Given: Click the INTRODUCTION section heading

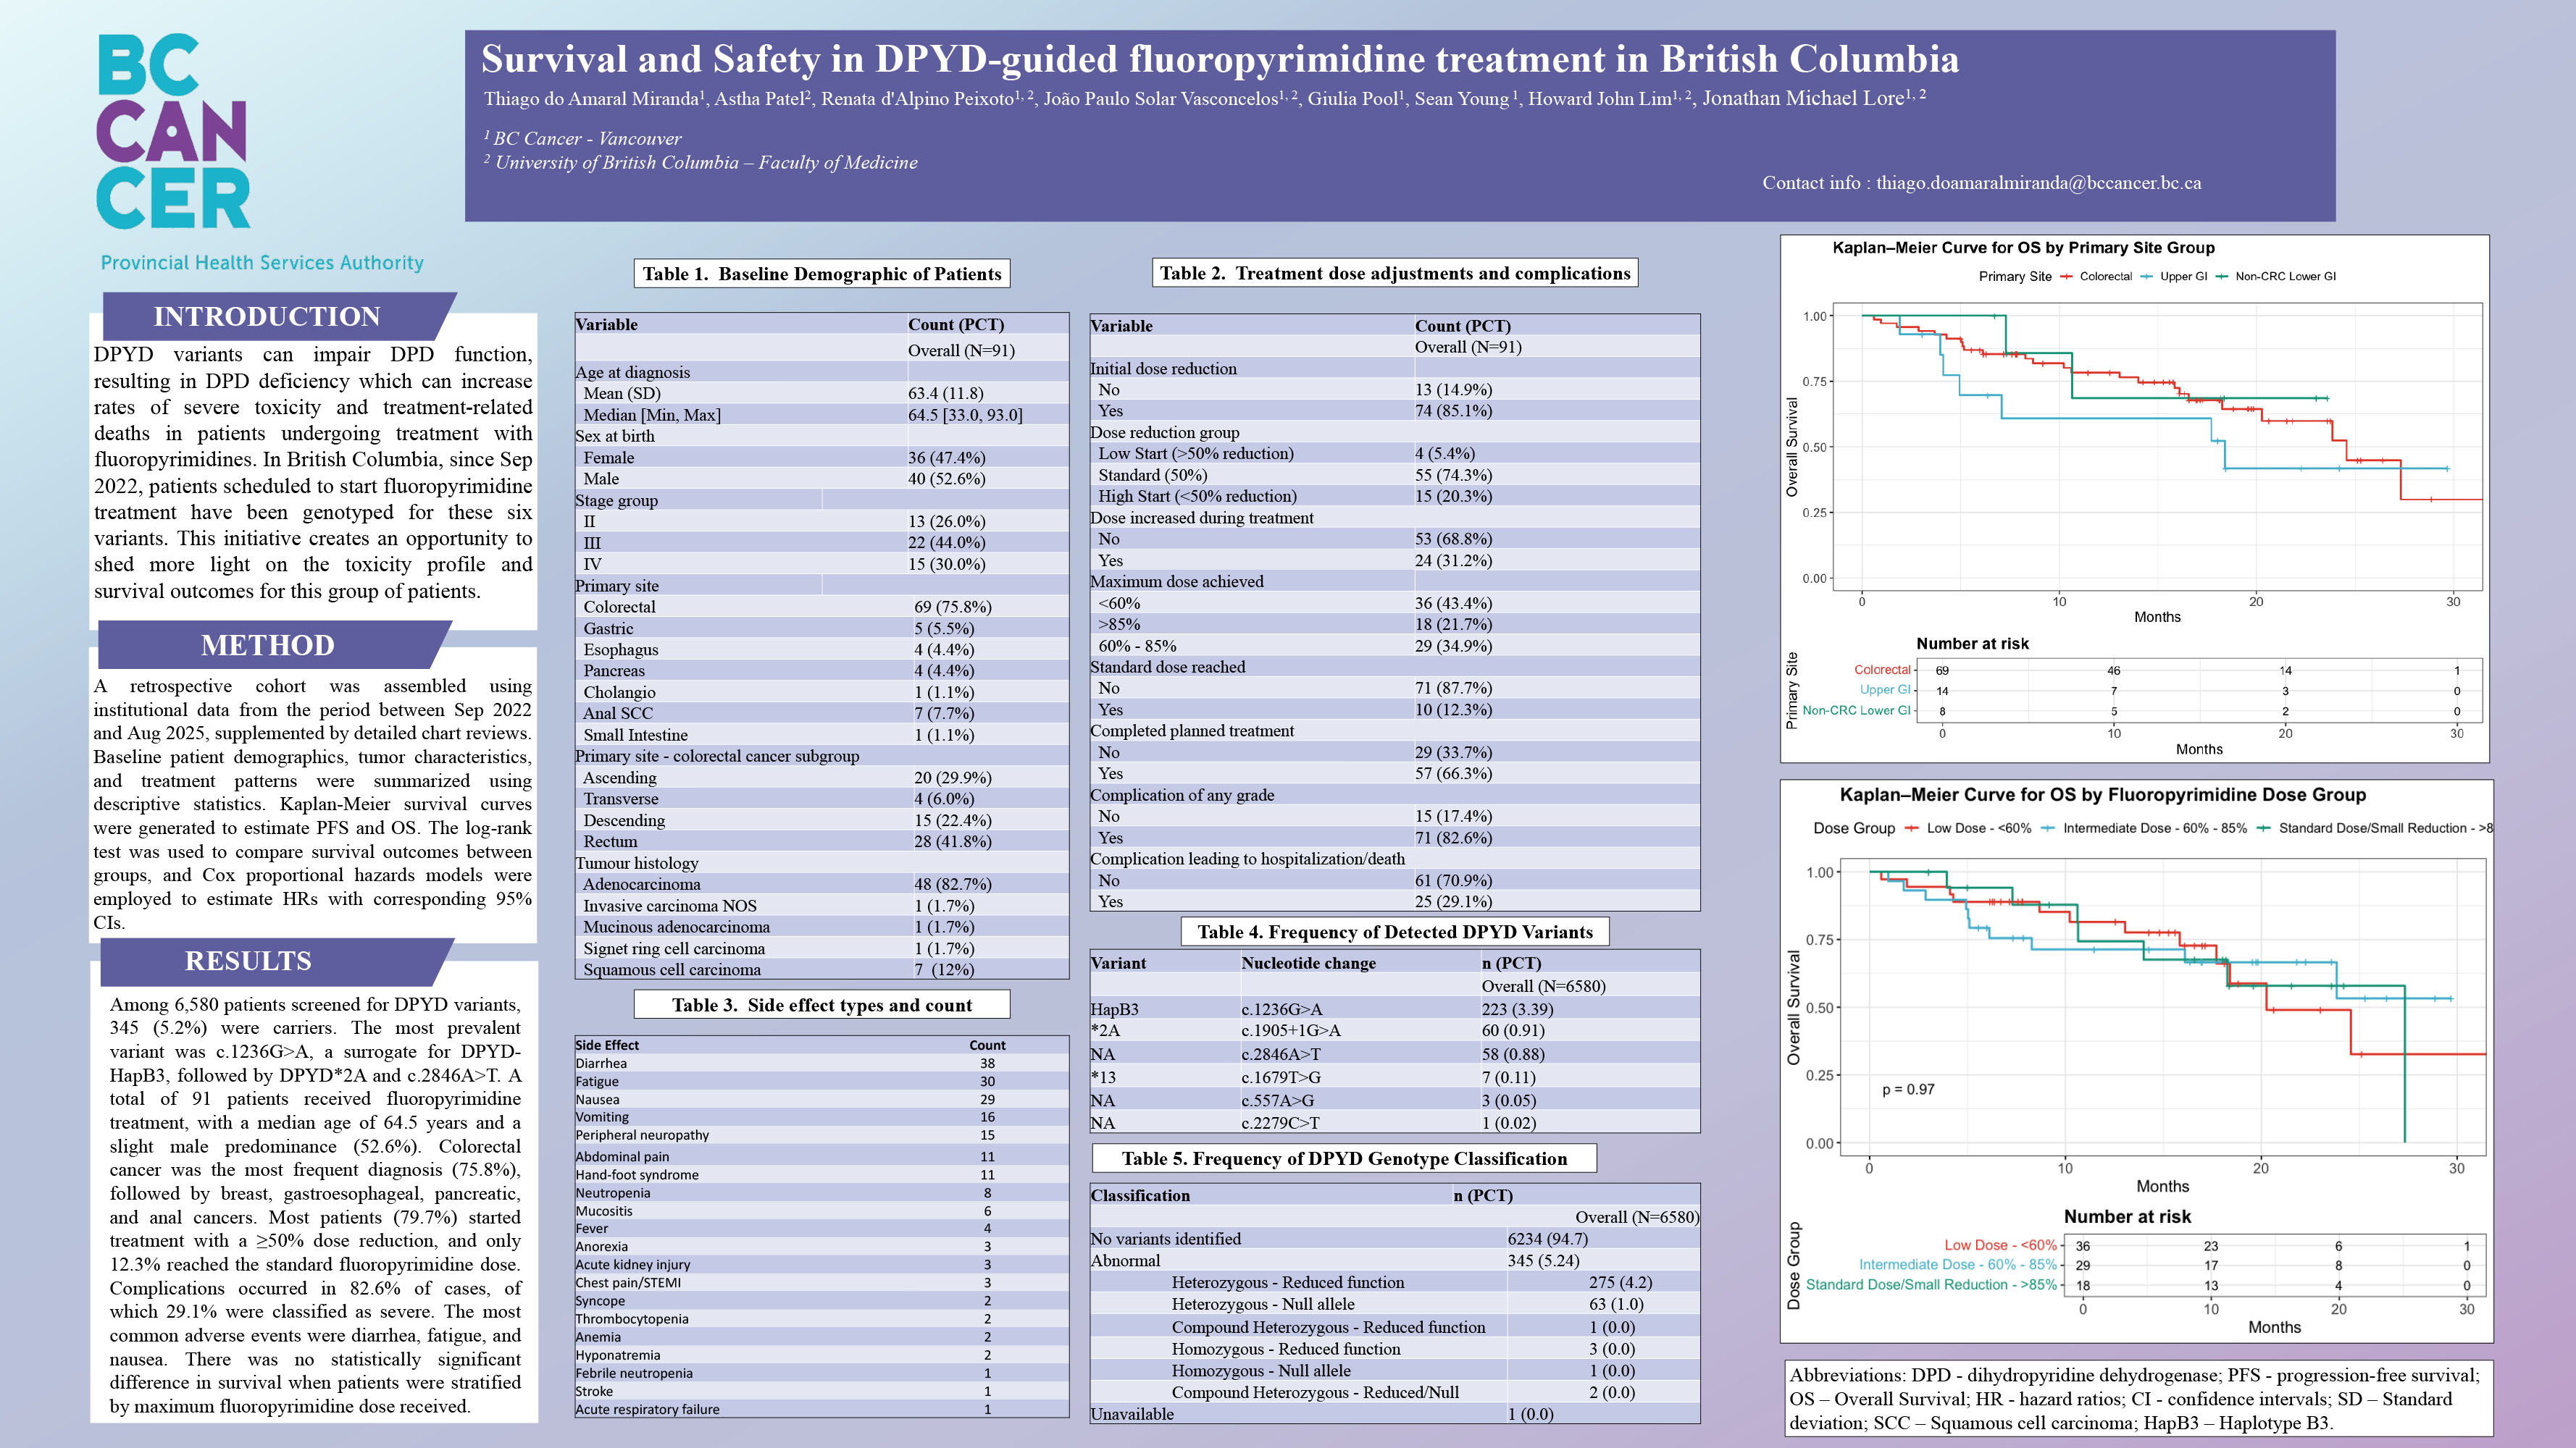Looking at the screenshot, I should [x=266, y=317].
